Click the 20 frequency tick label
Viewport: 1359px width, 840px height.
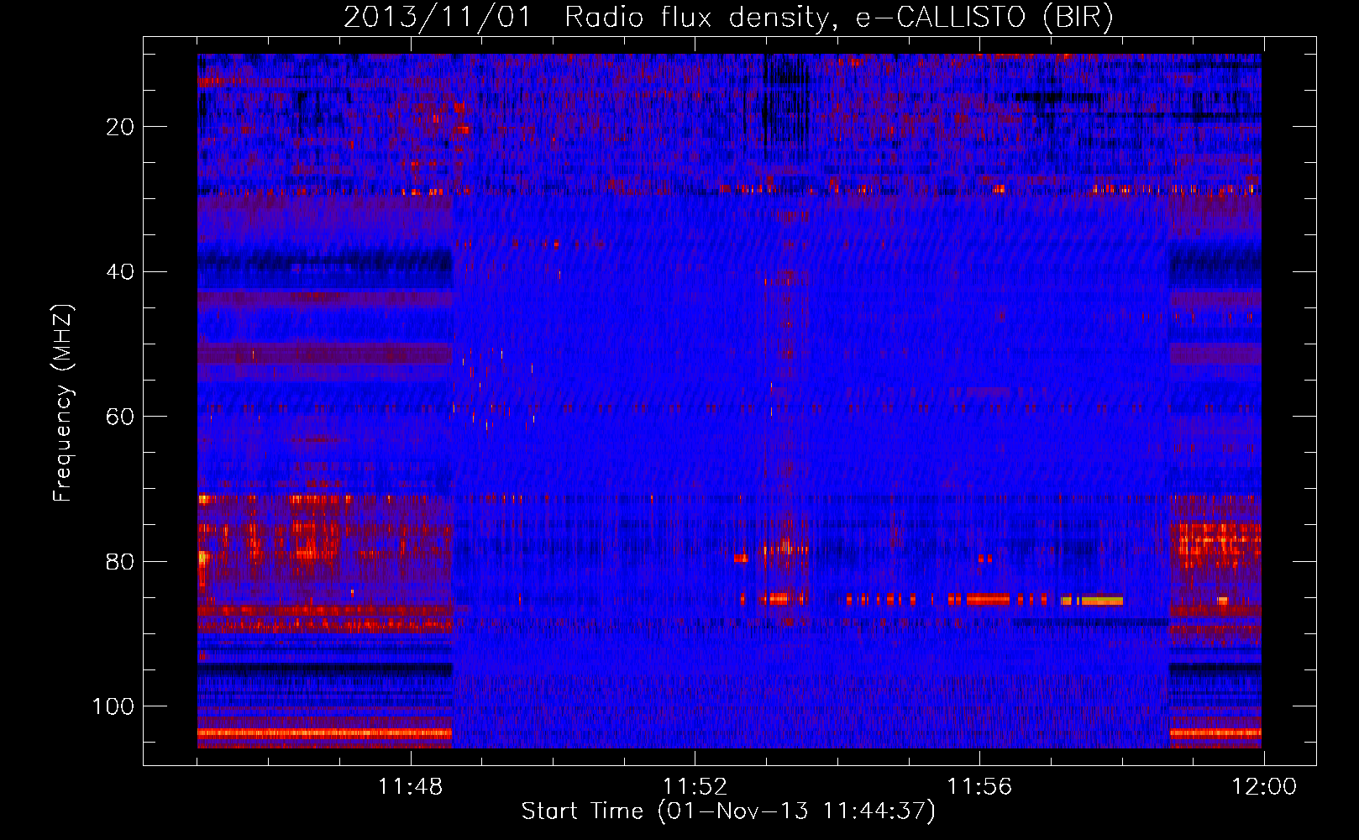120,127
